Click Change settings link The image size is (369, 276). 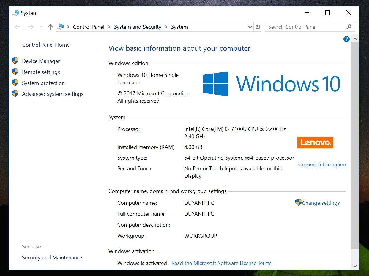tap(321, 203)
